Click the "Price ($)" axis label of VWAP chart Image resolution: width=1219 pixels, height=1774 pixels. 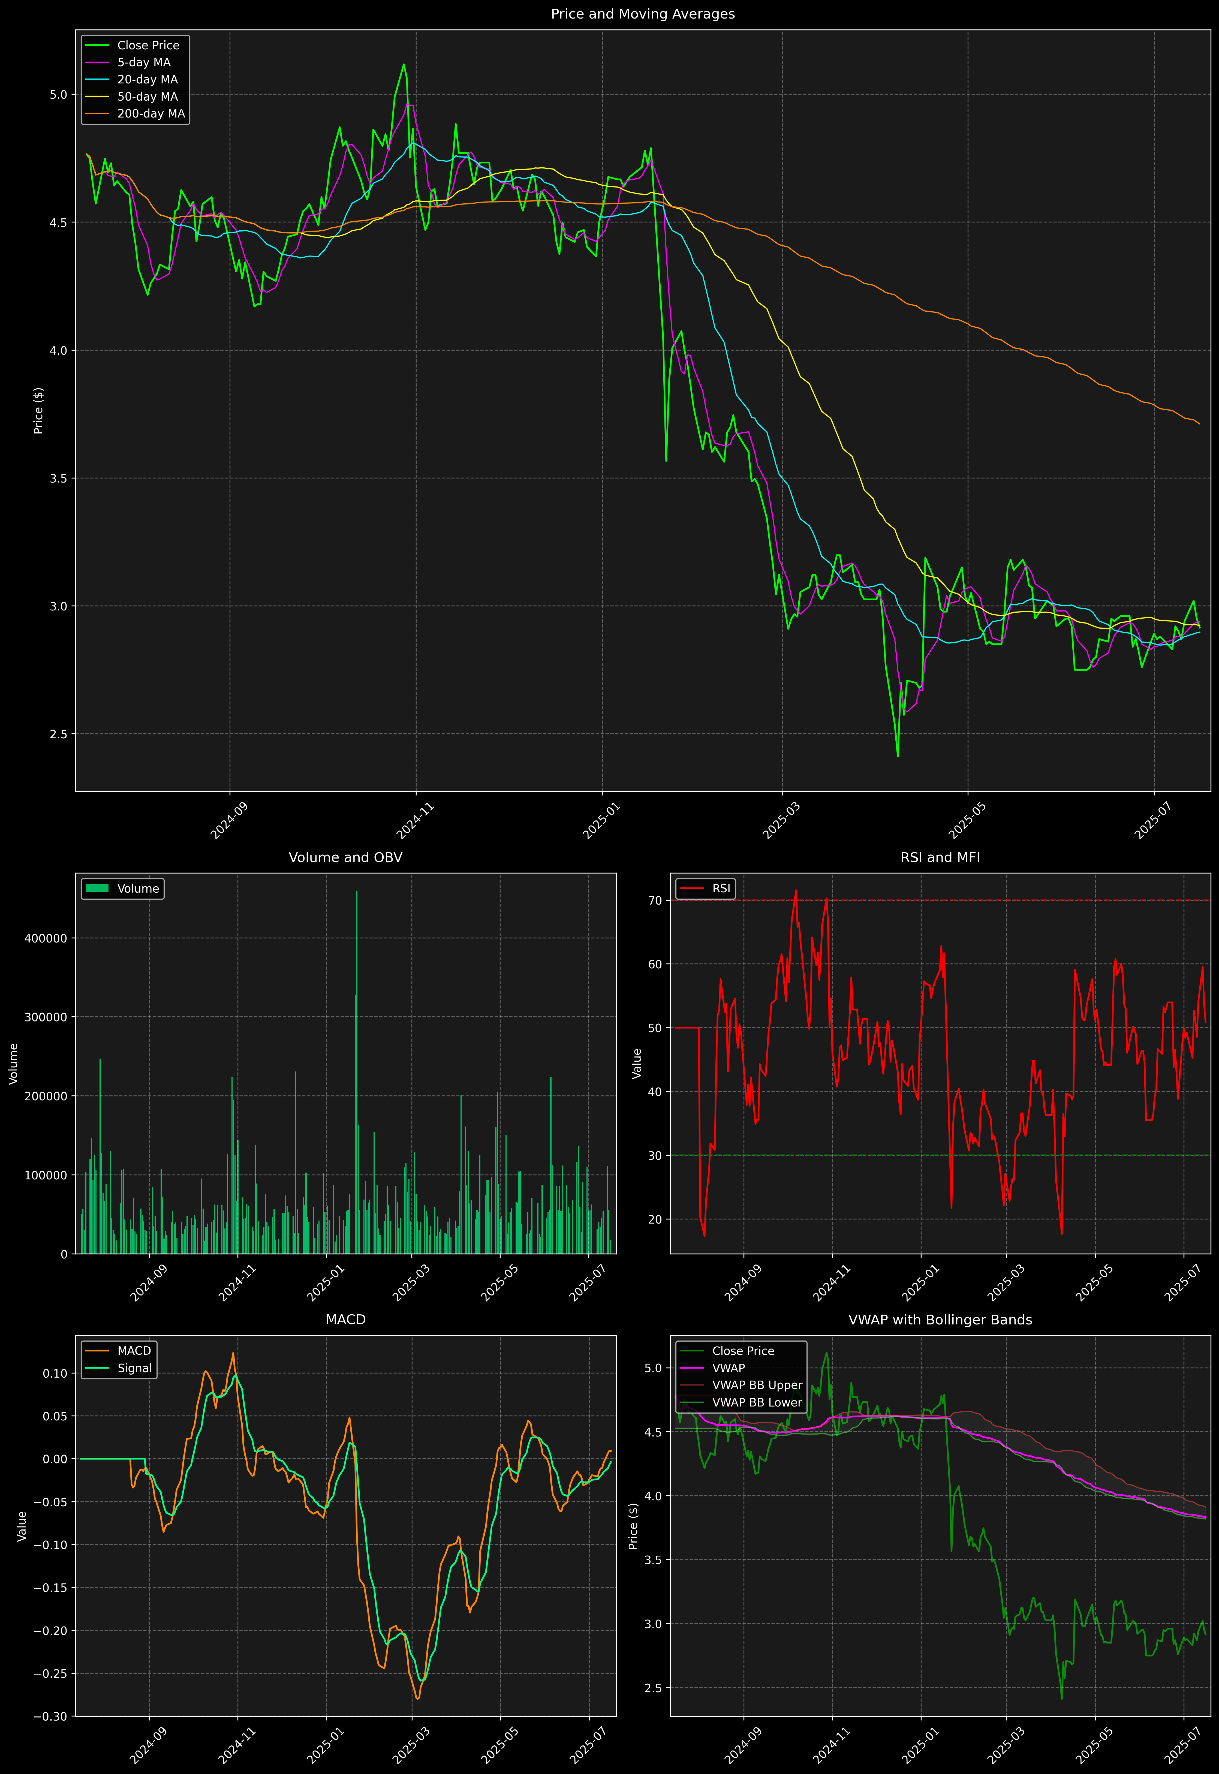[x=633, y=1526]
